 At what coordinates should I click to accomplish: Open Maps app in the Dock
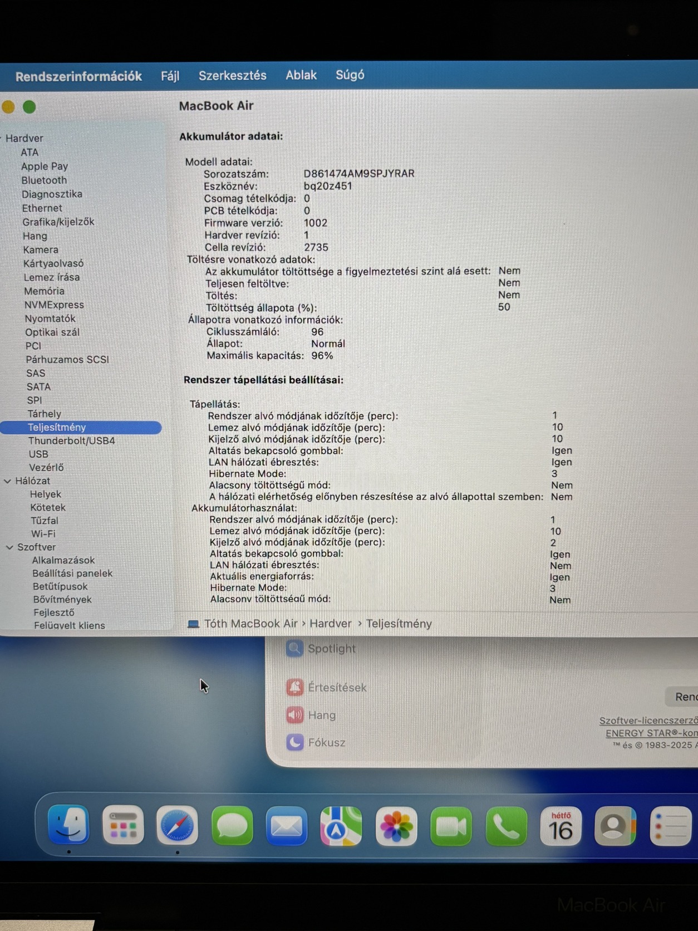(341, 826)
